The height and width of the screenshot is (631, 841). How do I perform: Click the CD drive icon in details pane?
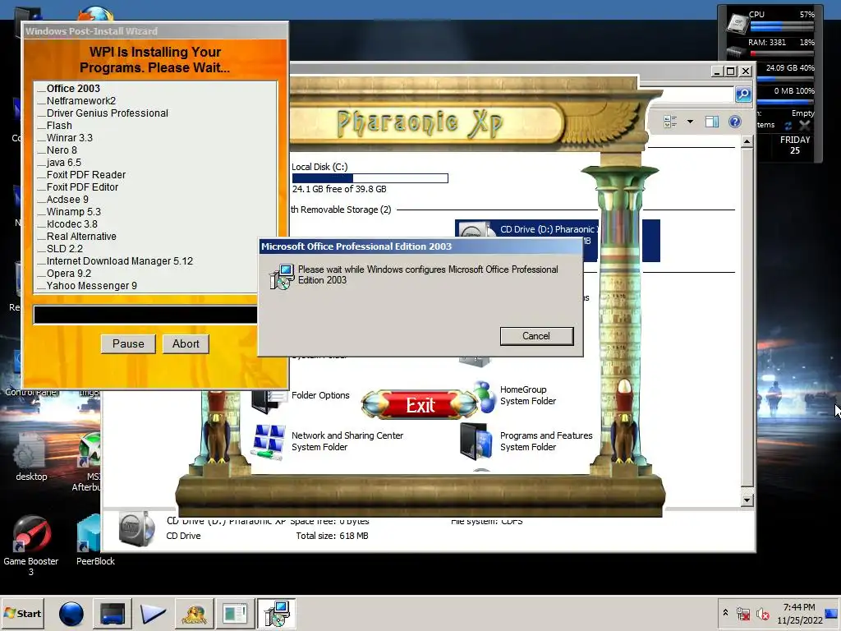click(x=137, y=528)
